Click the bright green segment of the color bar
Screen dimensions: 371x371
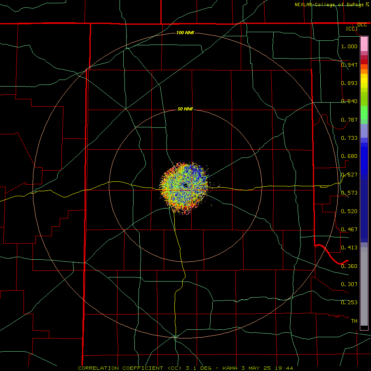[364, 113]
